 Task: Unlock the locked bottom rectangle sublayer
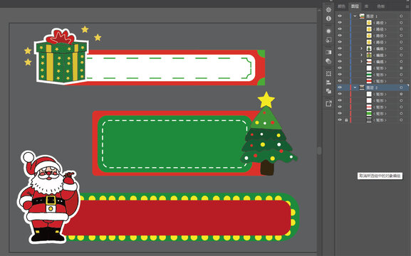tap(346, 120)
